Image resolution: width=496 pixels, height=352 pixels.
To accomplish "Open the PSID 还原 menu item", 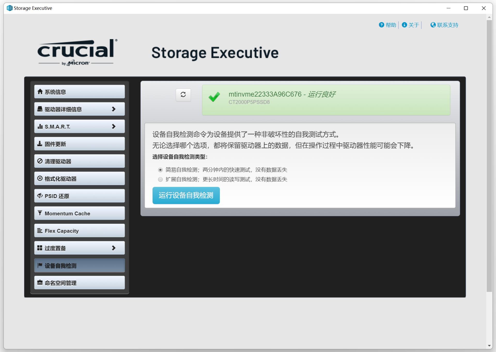I will [x=80, y=196].
